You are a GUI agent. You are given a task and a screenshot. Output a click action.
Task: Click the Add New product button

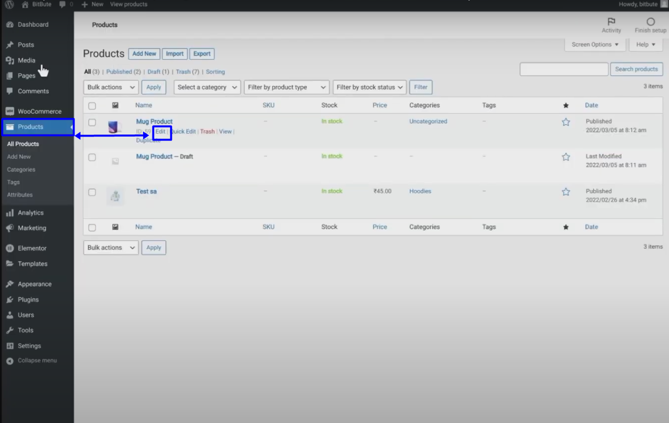click(144, 54)
